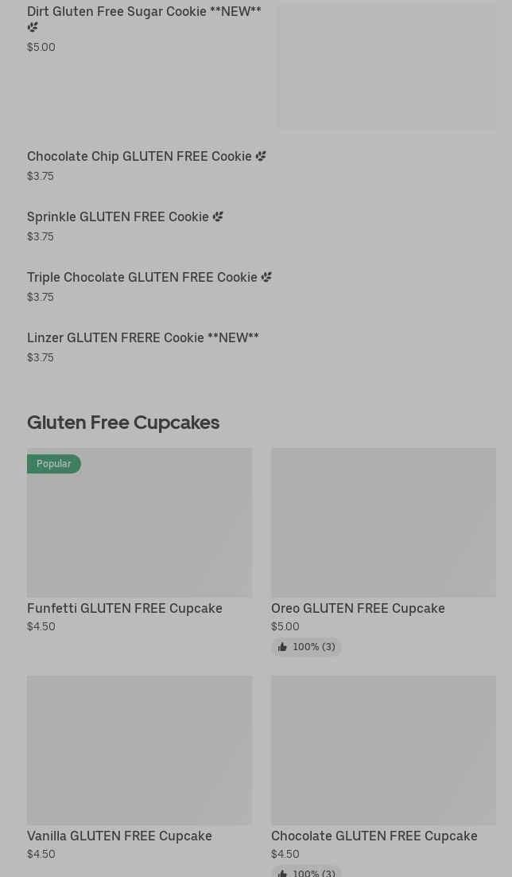Select Chocolate Chip GLUTEN FREE Cookie

pyautogui.click(x=139, y=157)
